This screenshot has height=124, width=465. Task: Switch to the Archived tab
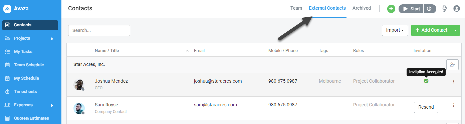coord(362,8)
